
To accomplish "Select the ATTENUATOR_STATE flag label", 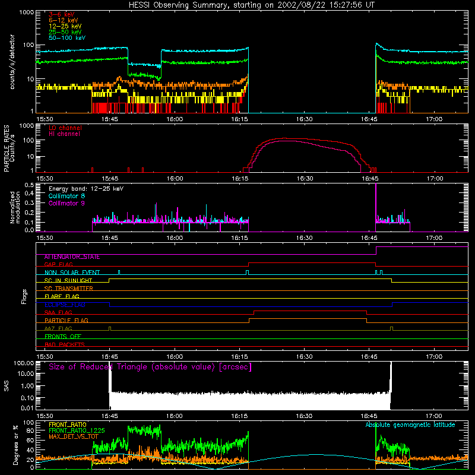I will point(72,257).
